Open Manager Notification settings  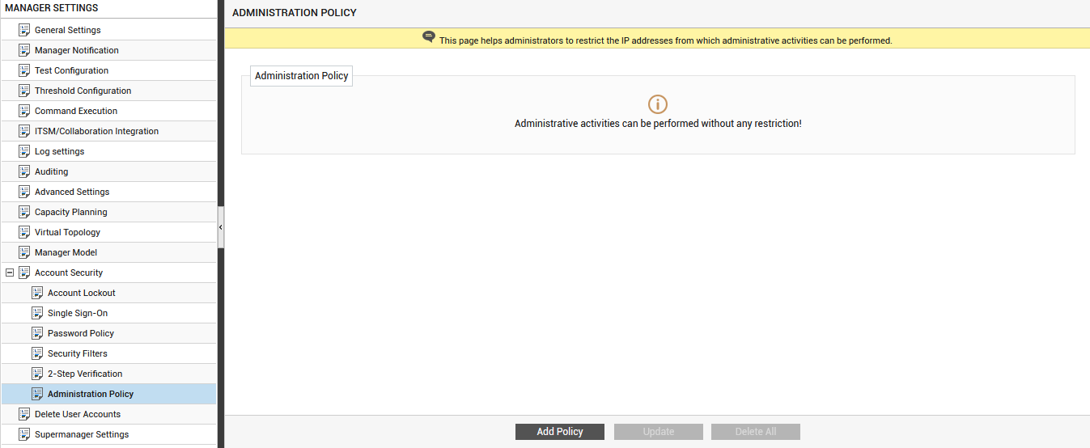click(x=77, y=50)
